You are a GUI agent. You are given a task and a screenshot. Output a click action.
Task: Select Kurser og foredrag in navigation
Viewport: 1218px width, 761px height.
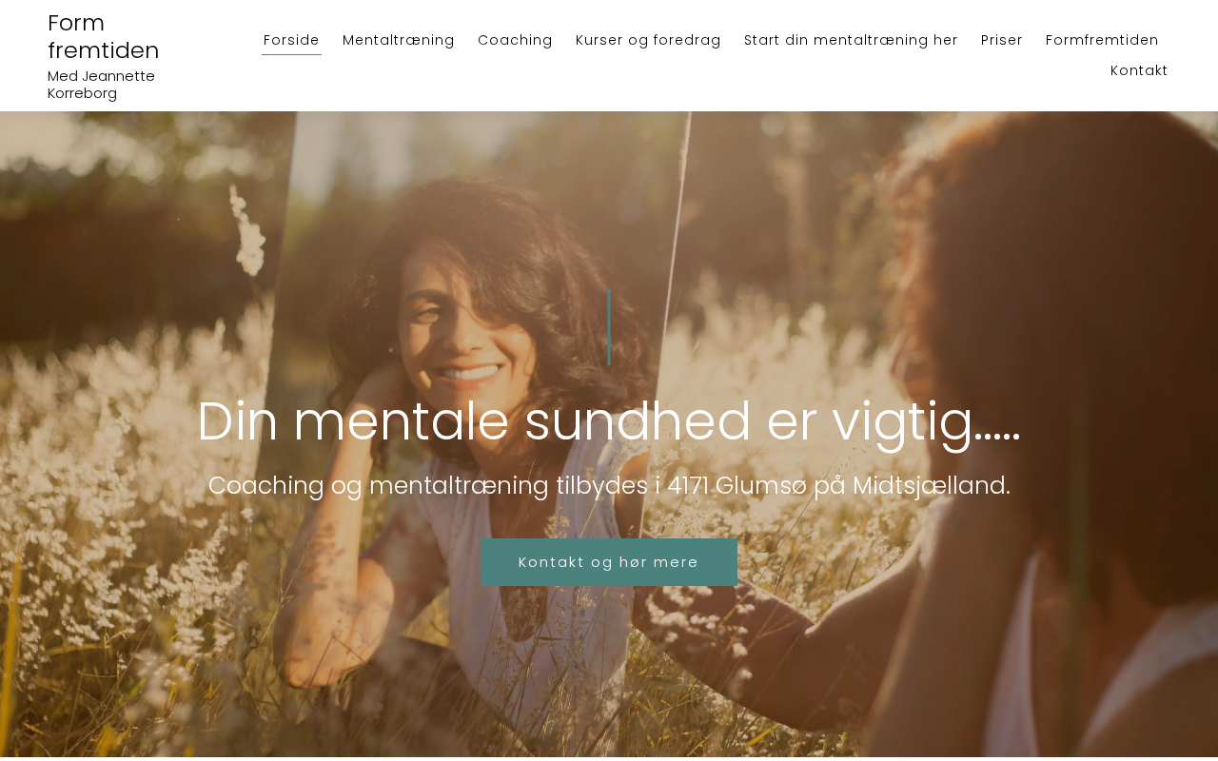[648, 40]
